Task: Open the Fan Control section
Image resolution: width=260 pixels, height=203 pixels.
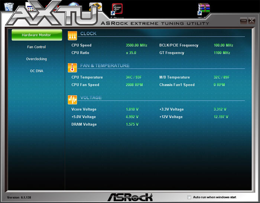Action: tap(36, 47)
